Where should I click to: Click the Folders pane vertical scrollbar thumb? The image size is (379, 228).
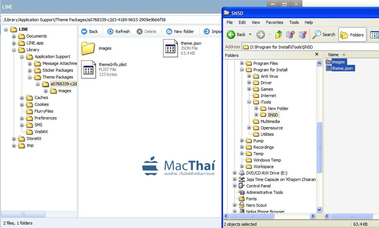[x=319, y=148]
